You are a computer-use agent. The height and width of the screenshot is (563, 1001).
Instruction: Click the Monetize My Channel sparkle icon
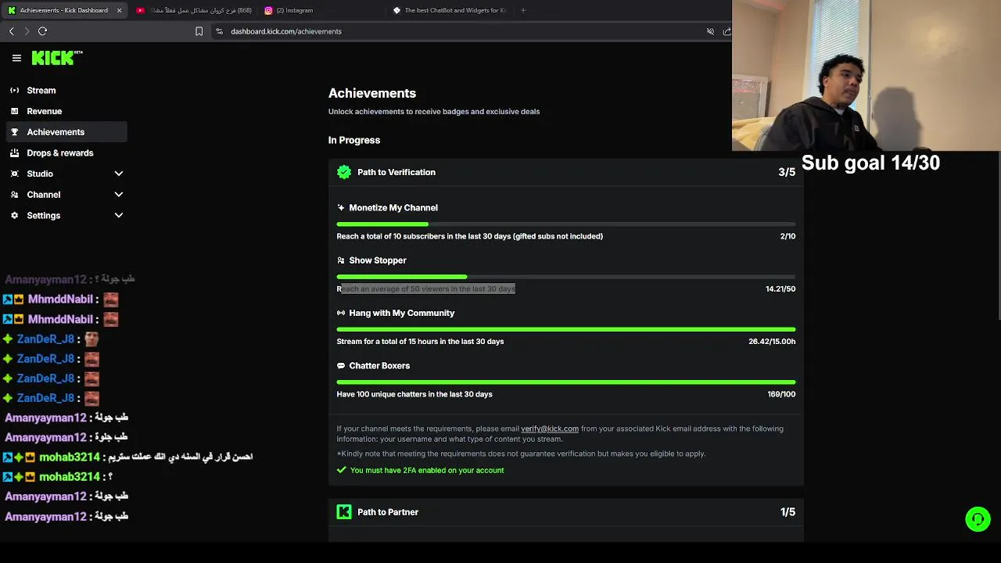click(341, 208)
